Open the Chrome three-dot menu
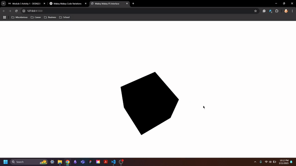 (292, 11)
